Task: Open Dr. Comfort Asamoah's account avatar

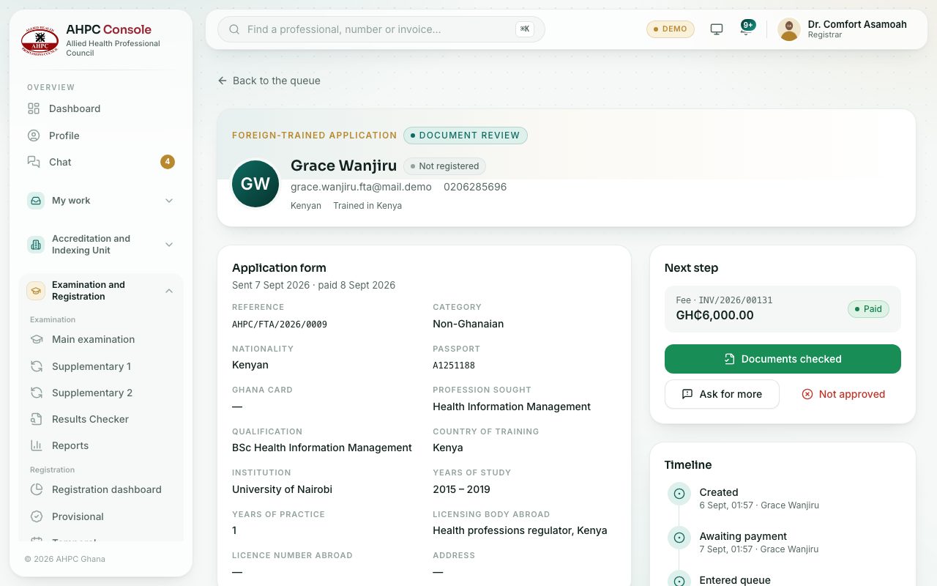Action: 789,29
